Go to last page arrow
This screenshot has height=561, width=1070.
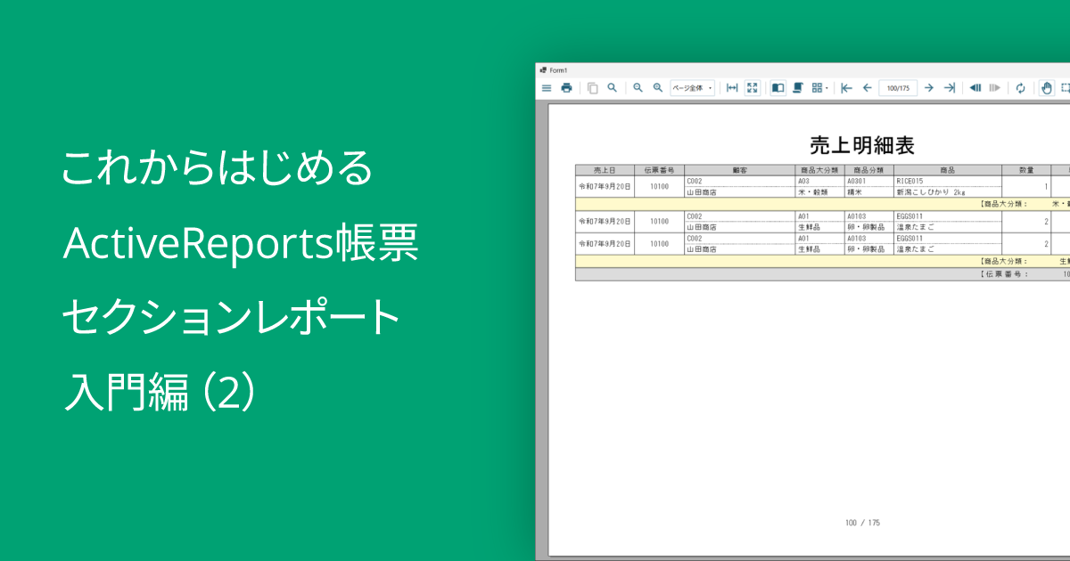[950, 87]
